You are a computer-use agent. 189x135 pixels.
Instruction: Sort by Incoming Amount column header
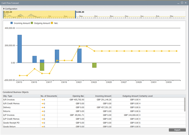tap(98, 96)
